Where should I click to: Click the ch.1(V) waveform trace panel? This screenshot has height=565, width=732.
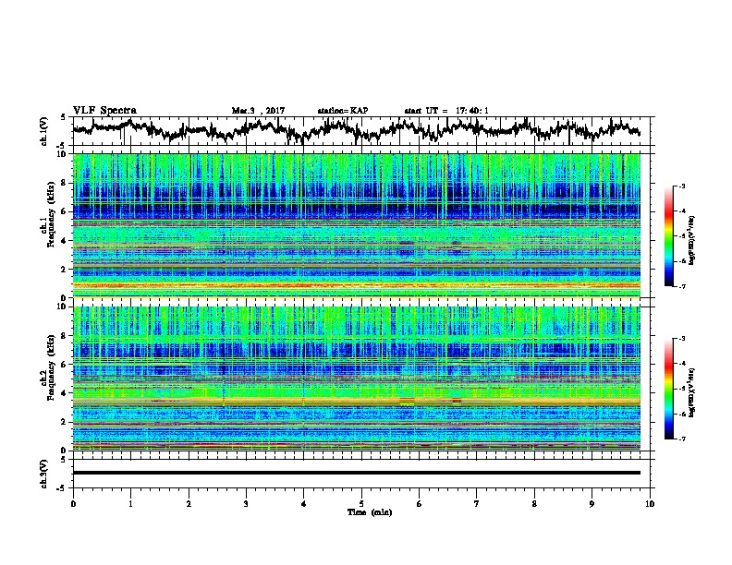361,131
